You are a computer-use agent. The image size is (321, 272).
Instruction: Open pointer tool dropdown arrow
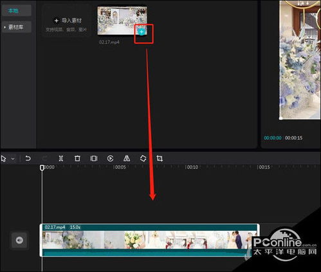pos(13,159)
